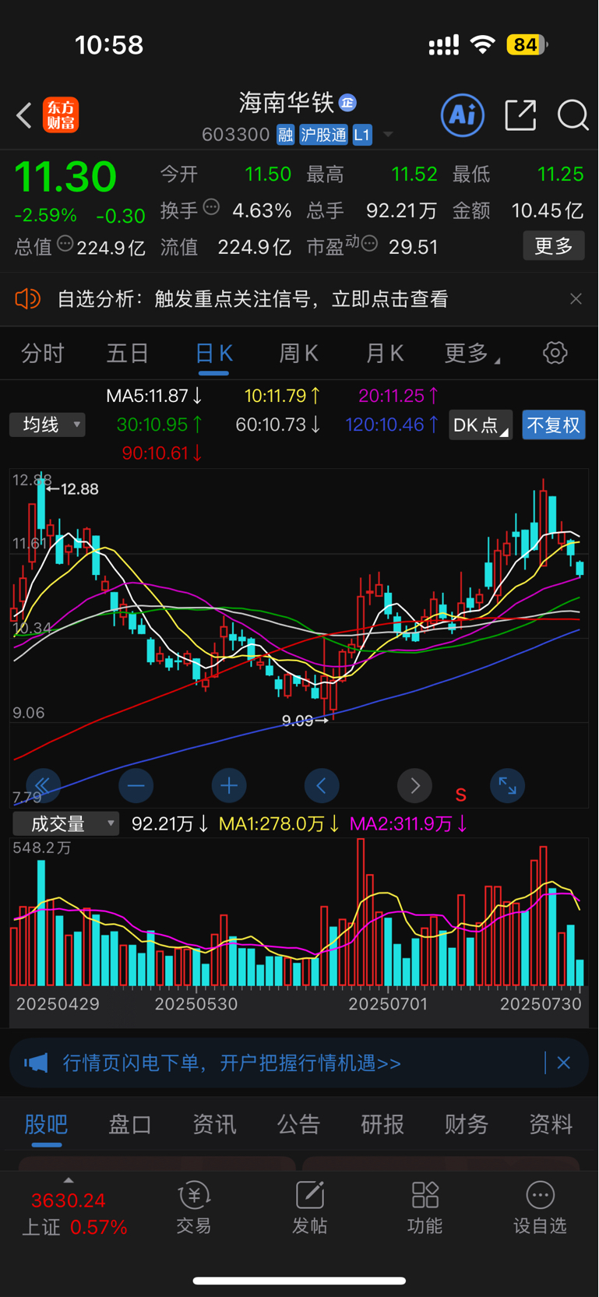Switch to the 资讯 tab

tap(214, 1124)
